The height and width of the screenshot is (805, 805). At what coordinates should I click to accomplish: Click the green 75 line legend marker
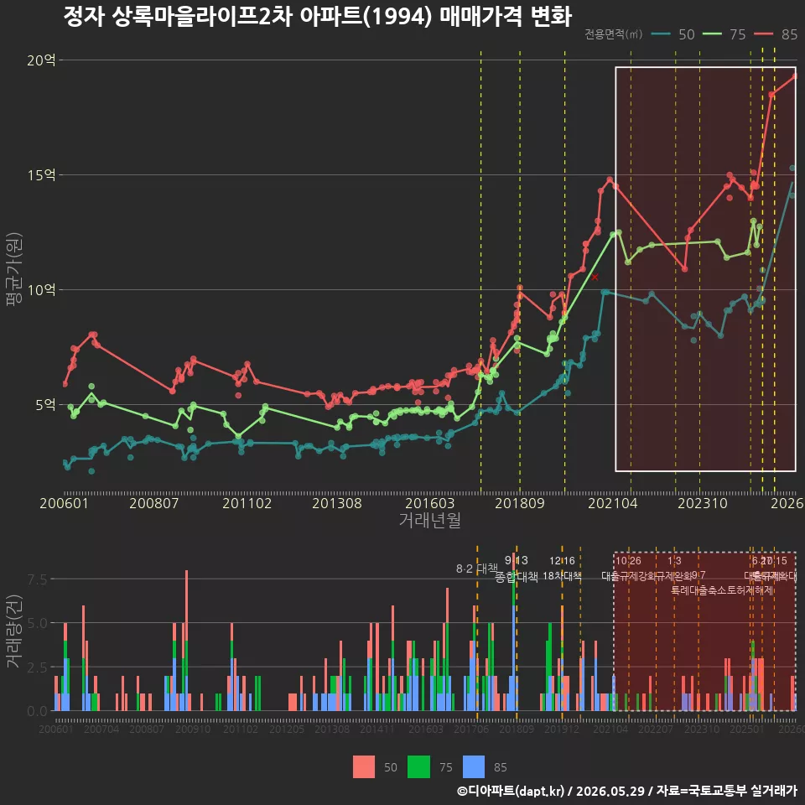(712, 34)
